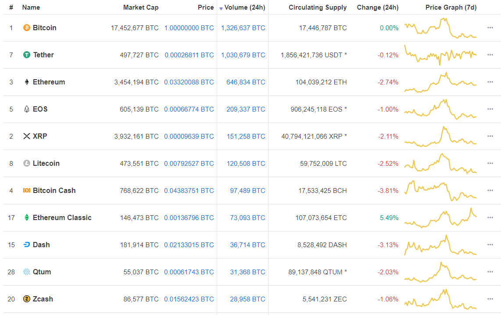Click the Litecoin 7-day price graph
Screen dimensions: 501x315
pyautogui.click(x=440, y=164)
